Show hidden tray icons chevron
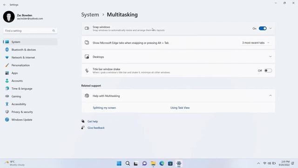 point(258,163)
